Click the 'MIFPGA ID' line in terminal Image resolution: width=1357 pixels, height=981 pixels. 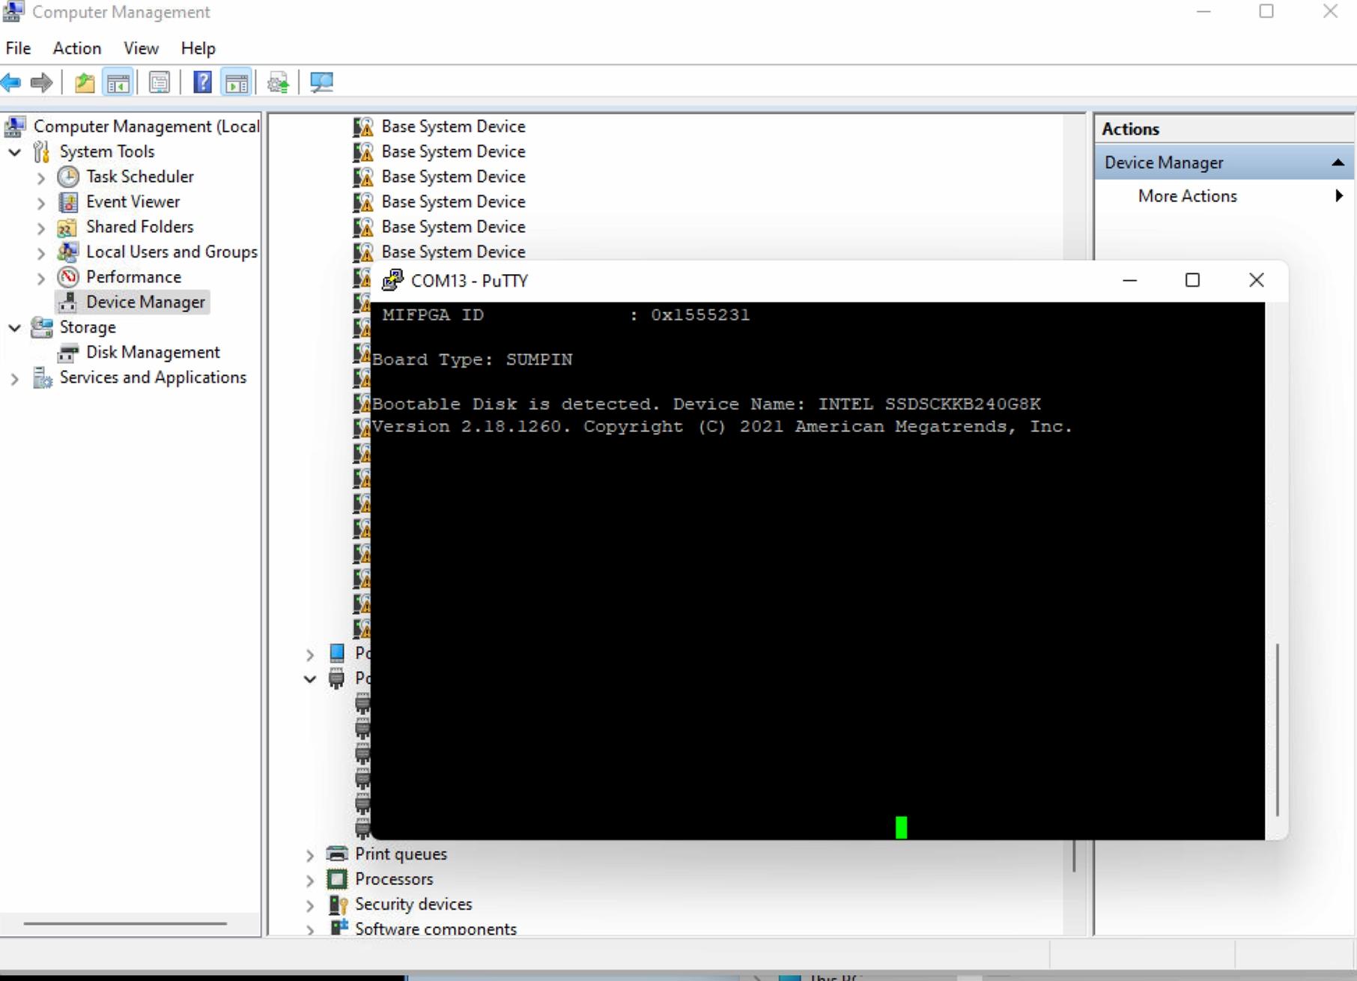tap(566, 315)
